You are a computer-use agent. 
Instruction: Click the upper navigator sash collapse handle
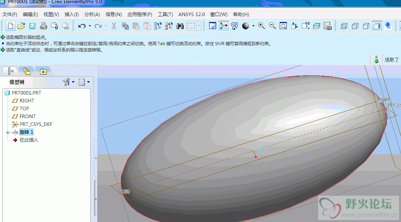[96, 158]
